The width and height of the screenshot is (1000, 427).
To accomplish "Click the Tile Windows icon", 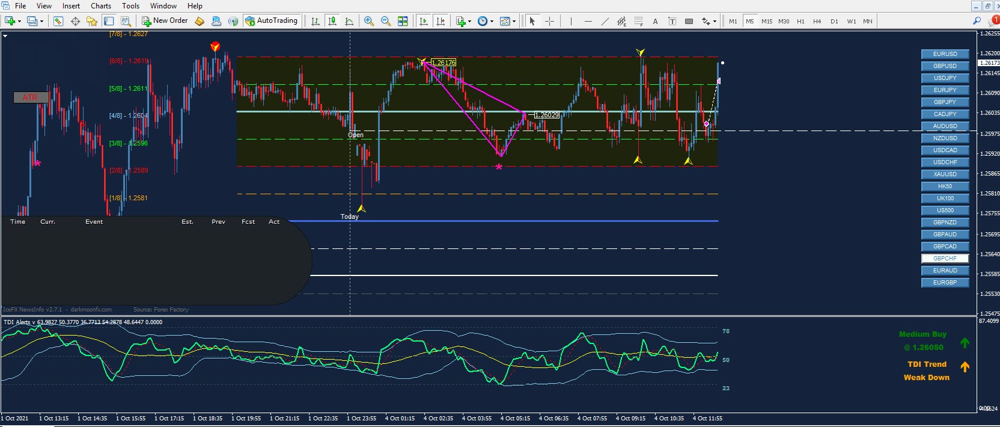I will tap(403, 21).
